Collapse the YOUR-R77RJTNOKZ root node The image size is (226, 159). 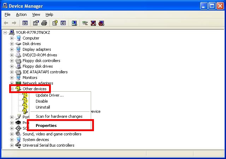pos(5,32)
